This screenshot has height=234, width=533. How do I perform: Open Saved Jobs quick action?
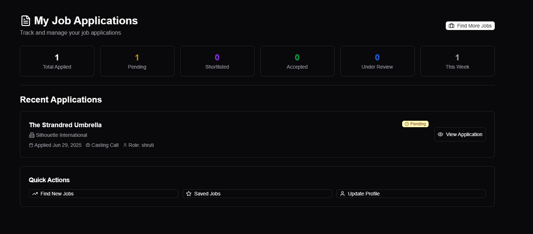click(257, 194)
